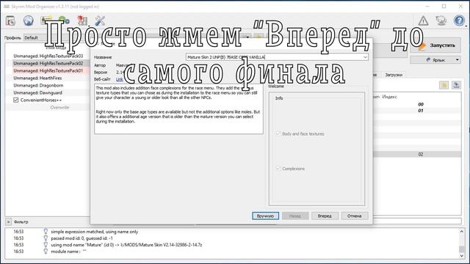Image resolution: width=470 pixels, height=264 pixels.
Task: Click the warning triangle problems icon
Action: [x=423, y=21]
